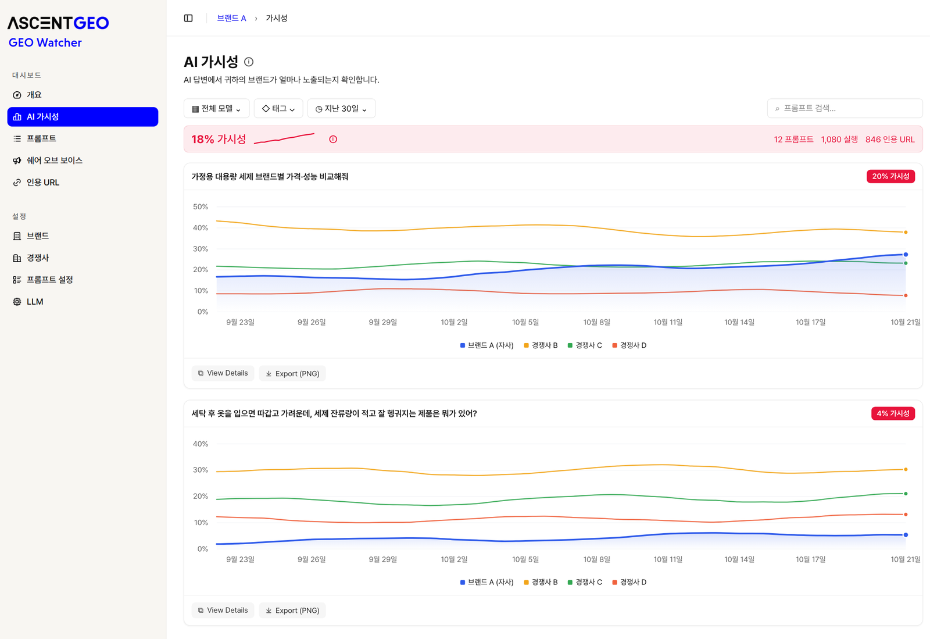This screenshot has height=639, width=930.
Task: Click the 프롬프트 list icon in sidebar
Action: click(17, 138)
